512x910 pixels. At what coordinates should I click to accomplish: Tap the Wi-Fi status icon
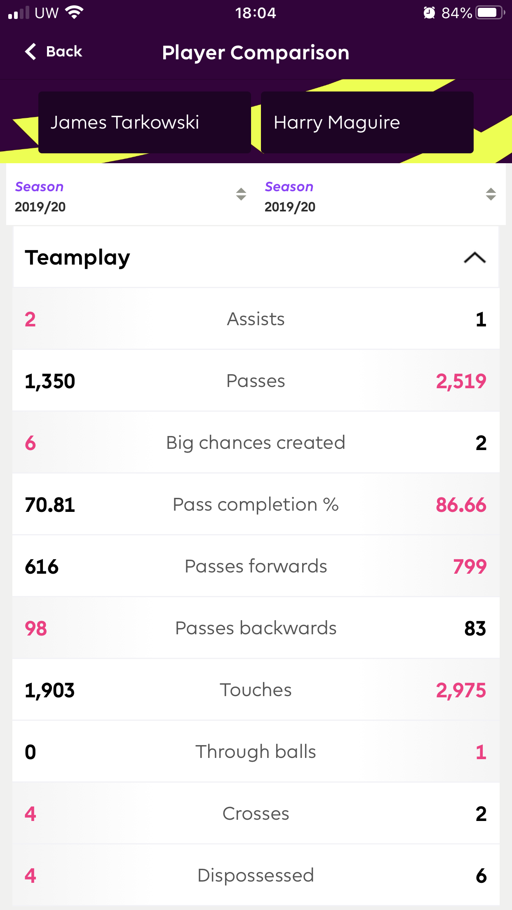(74, 13)
